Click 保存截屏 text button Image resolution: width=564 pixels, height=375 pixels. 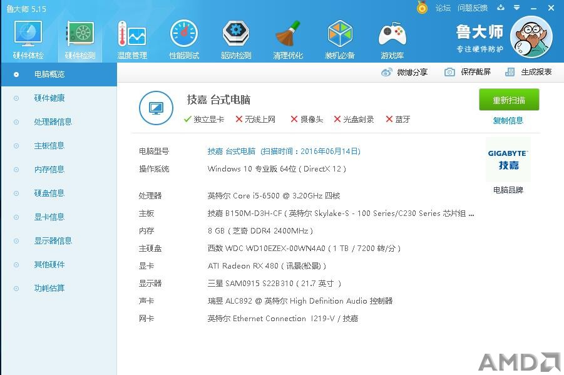[x=476, y=72]
